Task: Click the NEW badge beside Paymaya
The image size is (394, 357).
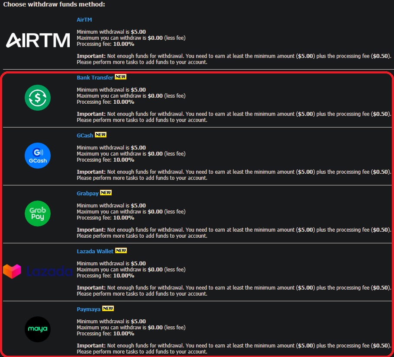Action: (x=108, y=308)
